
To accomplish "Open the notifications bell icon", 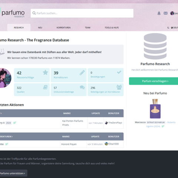I will click(159, 13).
